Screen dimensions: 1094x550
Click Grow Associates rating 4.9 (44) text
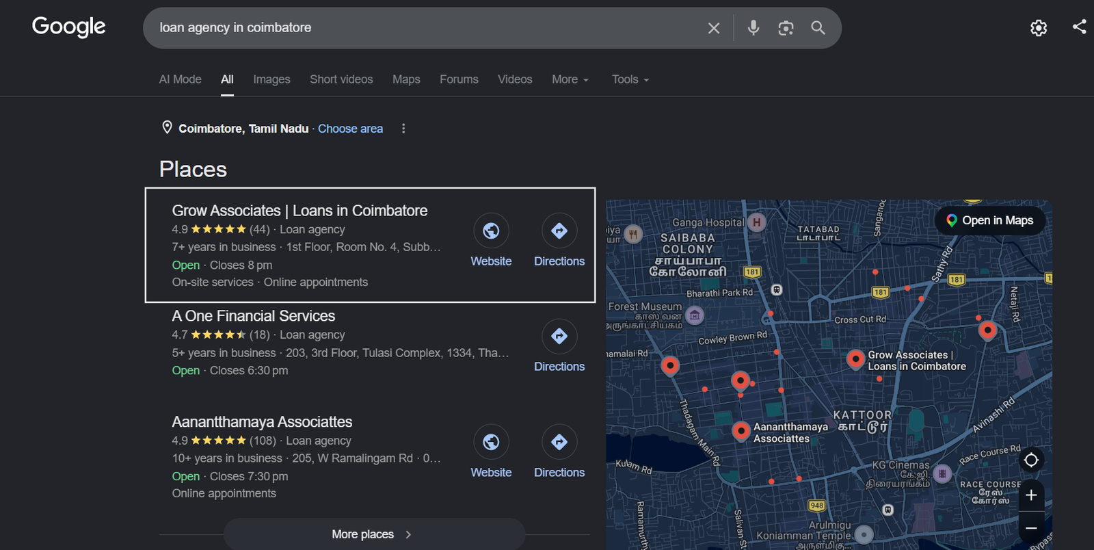click(221, 230)
